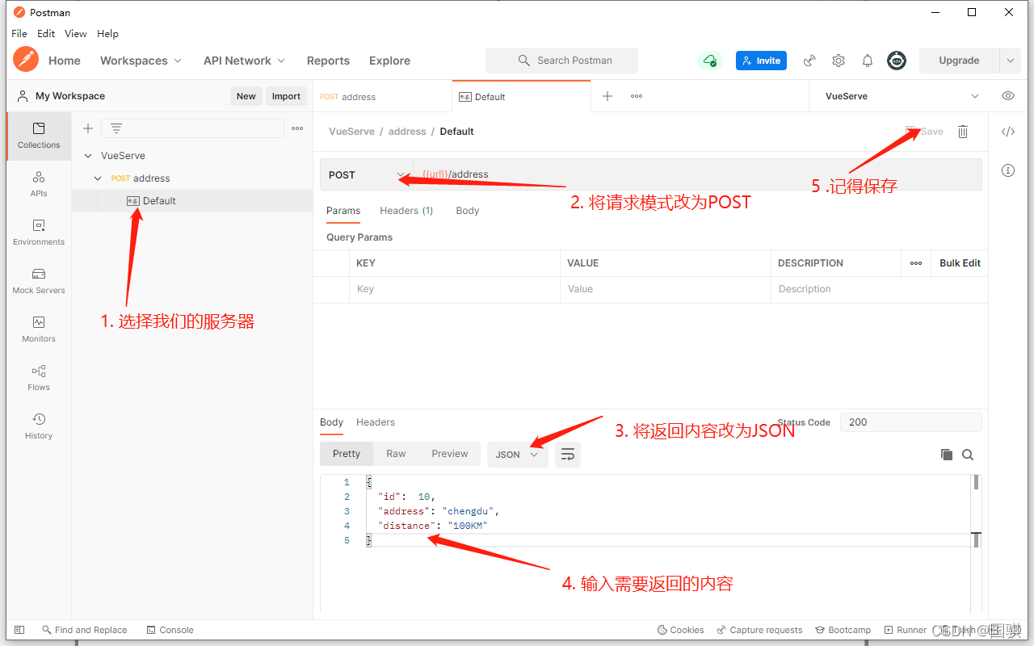Screen dimensions: 1034x646
Task: Open the API Network dropdown
Action: (x=244, y=61)
